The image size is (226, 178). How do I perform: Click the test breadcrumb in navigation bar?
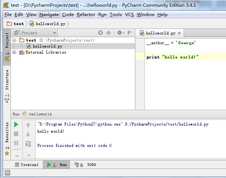coord(15,24)
